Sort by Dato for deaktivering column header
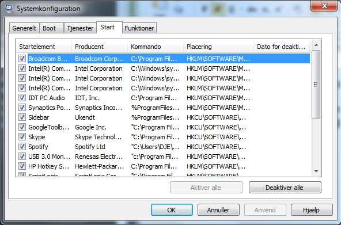Image resolution: width=341 pixels, height=225 pixels. click(x=282, y=47)
